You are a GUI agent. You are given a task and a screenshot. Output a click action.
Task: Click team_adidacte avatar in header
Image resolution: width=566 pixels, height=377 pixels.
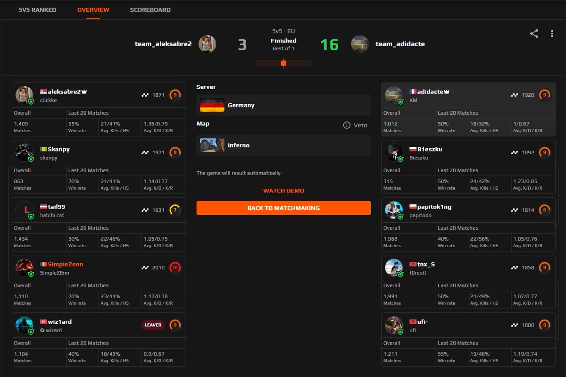pyautogui.click(x=360, y=44)
